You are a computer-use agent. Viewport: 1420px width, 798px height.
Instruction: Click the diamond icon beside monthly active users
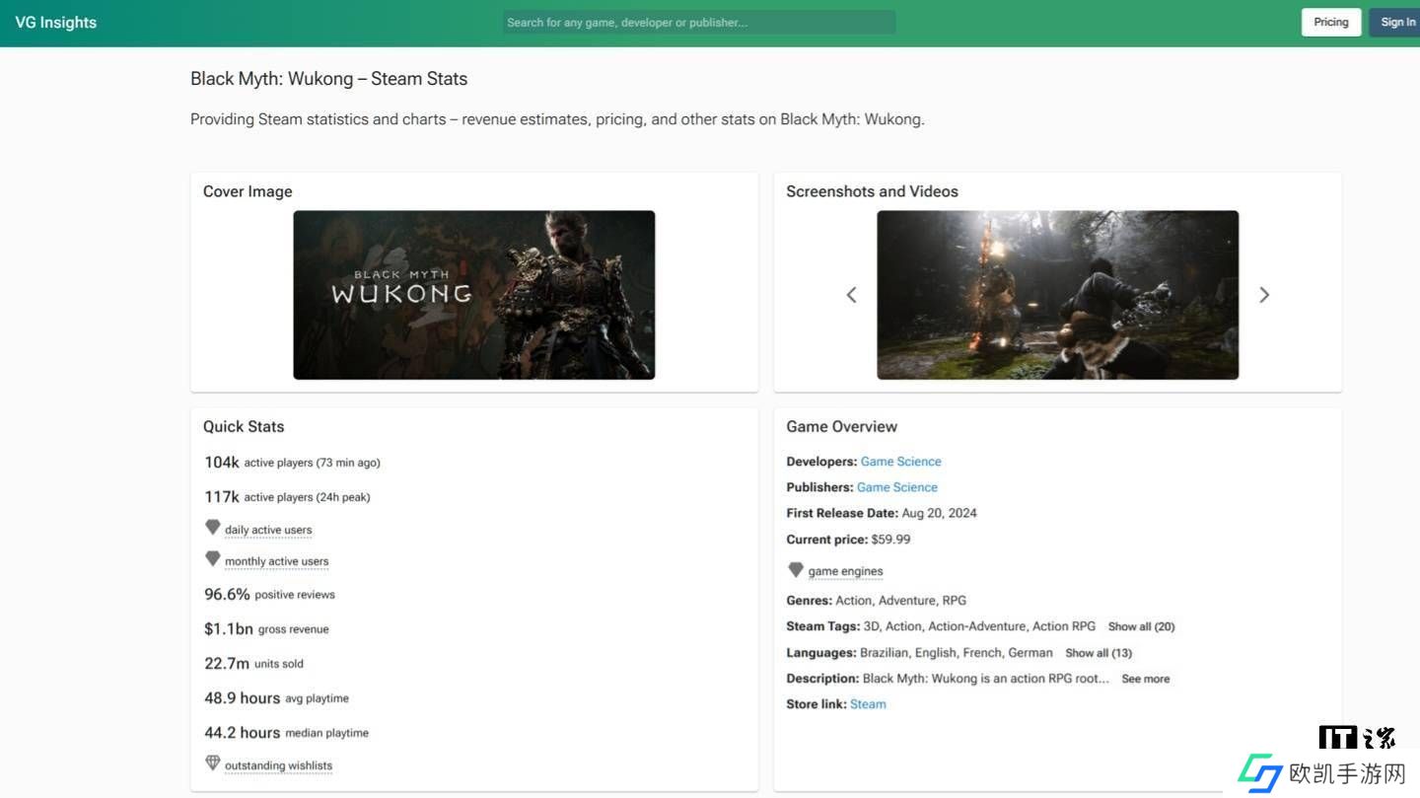212,559
